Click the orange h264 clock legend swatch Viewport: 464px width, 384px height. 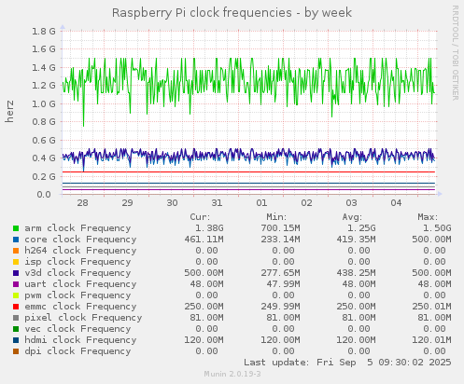coord(16,251)
